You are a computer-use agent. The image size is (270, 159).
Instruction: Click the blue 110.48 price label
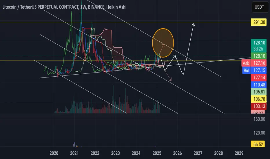258,85
